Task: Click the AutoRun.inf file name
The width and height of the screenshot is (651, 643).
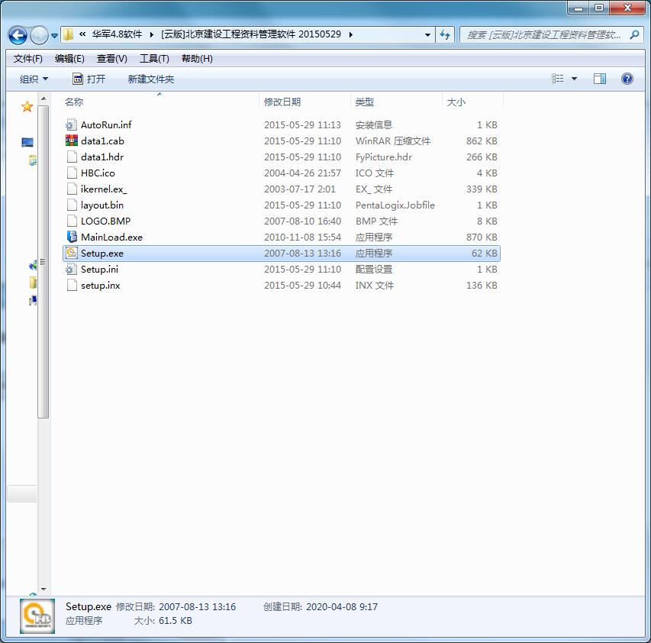Action: [x=106, y=124]
